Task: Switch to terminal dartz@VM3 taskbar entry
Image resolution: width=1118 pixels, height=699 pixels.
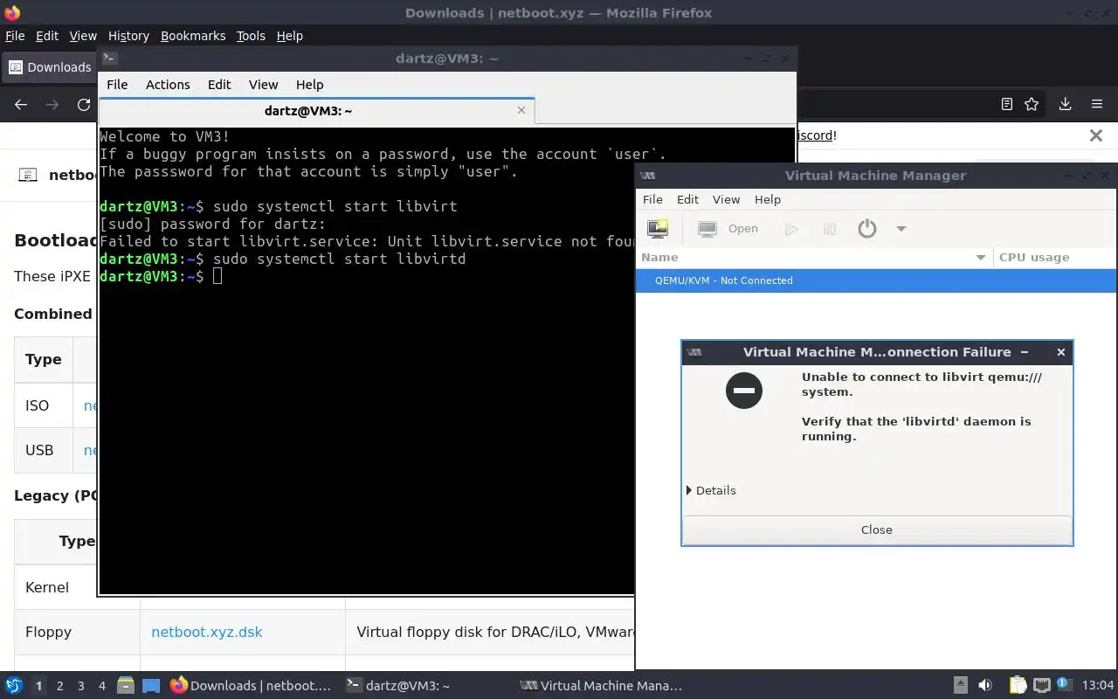Action: (x=397, y=686)
